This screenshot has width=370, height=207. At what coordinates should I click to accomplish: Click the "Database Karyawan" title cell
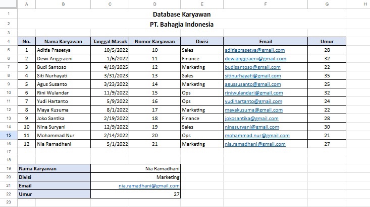click(x=182, y=15)
